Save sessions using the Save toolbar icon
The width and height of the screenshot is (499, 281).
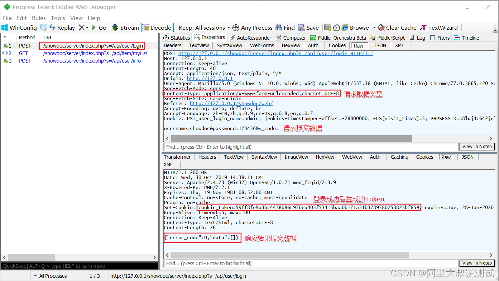[308, 28]
